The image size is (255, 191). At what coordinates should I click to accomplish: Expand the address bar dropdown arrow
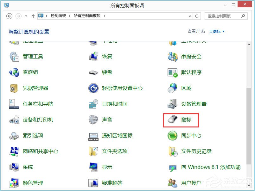coord(190,16)
